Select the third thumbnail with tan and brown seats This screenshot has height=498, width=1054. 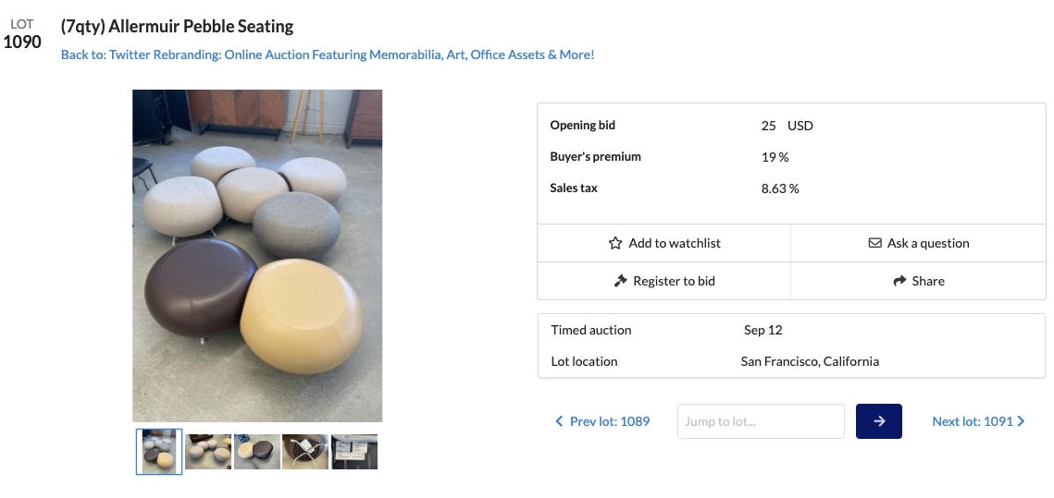click(x=257, y=452)
